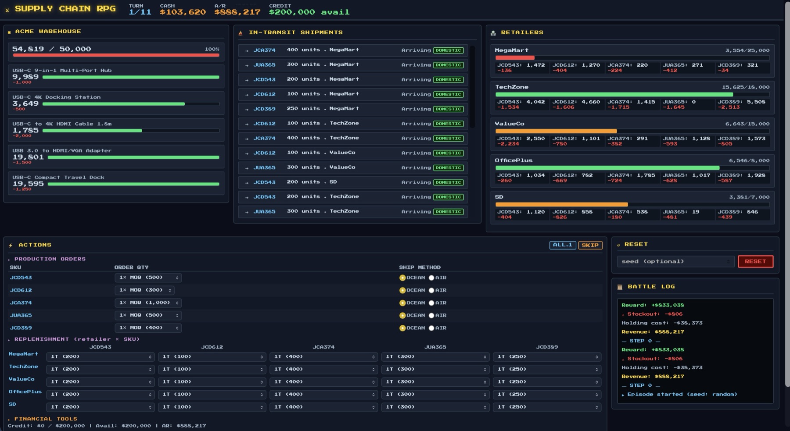Click the Acme Warehouse panel icon
Screen dimensions: 790x431
(x=9, y=32)
